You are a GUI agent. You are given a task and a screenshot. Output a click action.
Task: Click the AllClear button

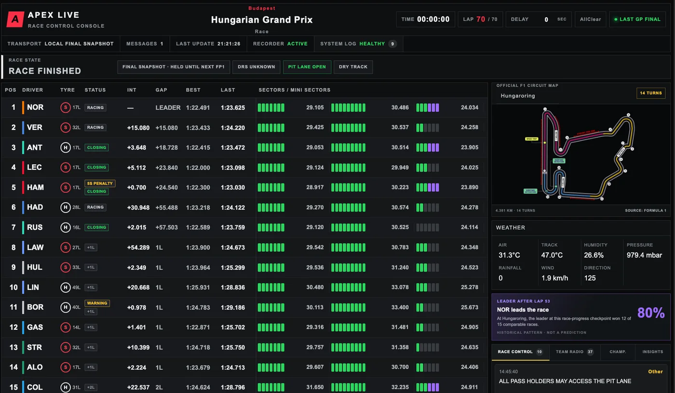point(591,19)
